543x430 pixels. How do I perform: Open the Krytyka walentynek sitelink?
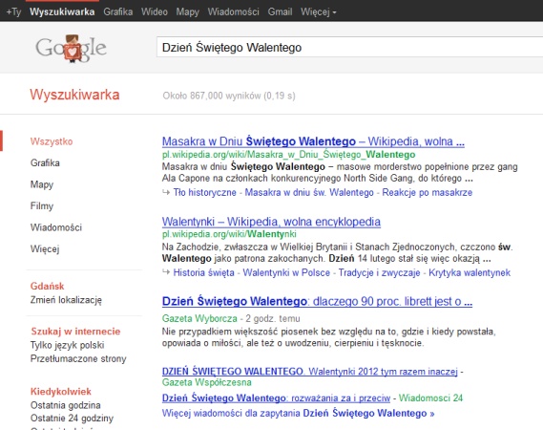click(x=470, y=272)
